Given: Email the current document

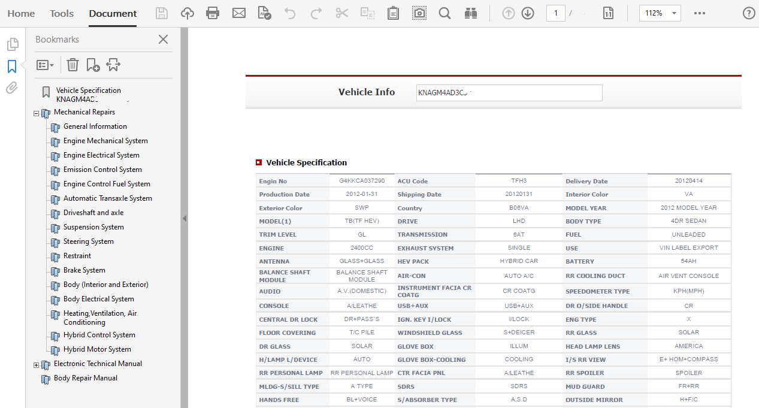Looking at the screenshot, I should (238, 13).
